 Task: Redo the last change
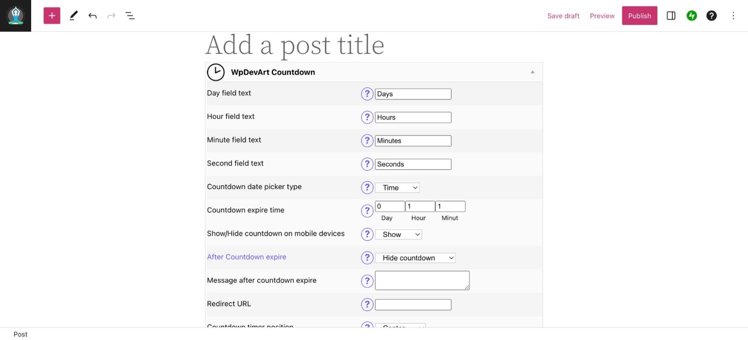pyautogui.click(x=111, y=15)
